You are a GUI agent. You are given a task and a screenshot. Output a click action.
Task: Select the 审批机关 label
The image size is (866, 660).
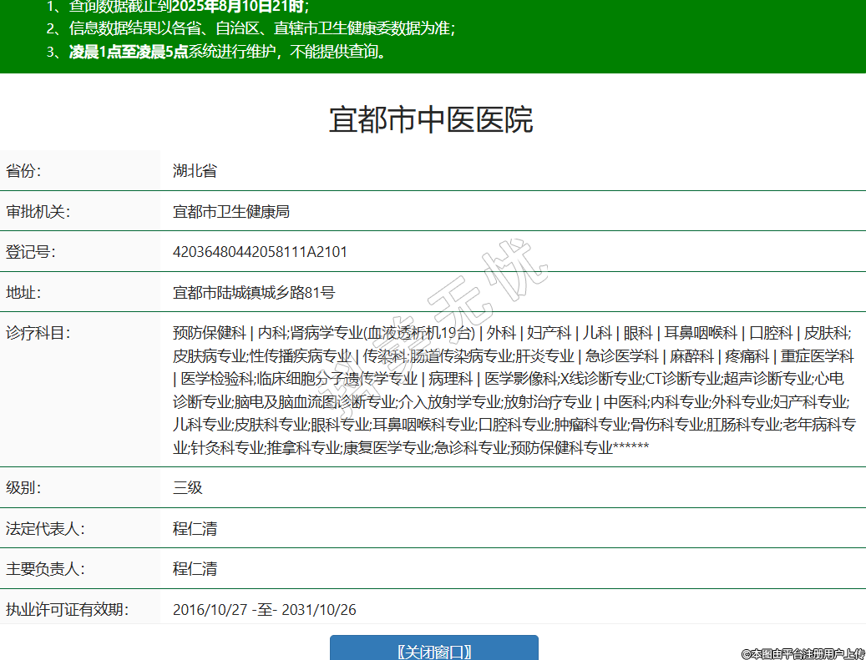[38, 212]
